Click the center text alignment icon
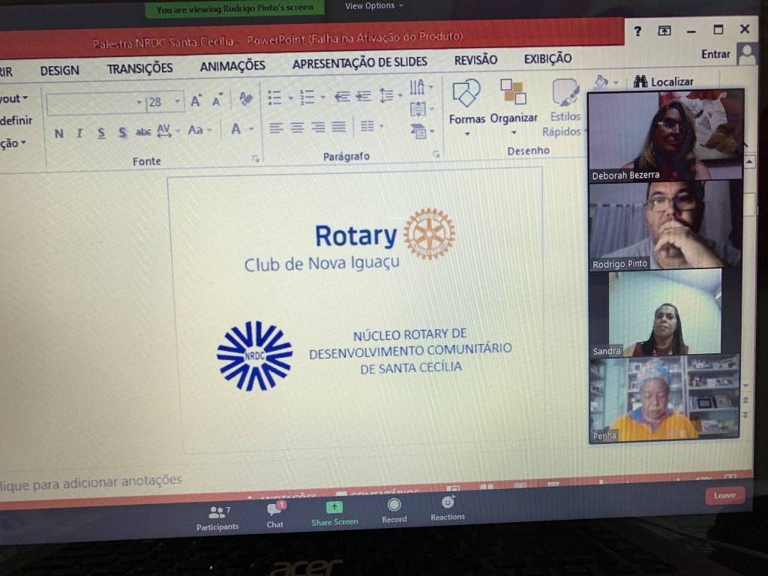 coord(297,127)
